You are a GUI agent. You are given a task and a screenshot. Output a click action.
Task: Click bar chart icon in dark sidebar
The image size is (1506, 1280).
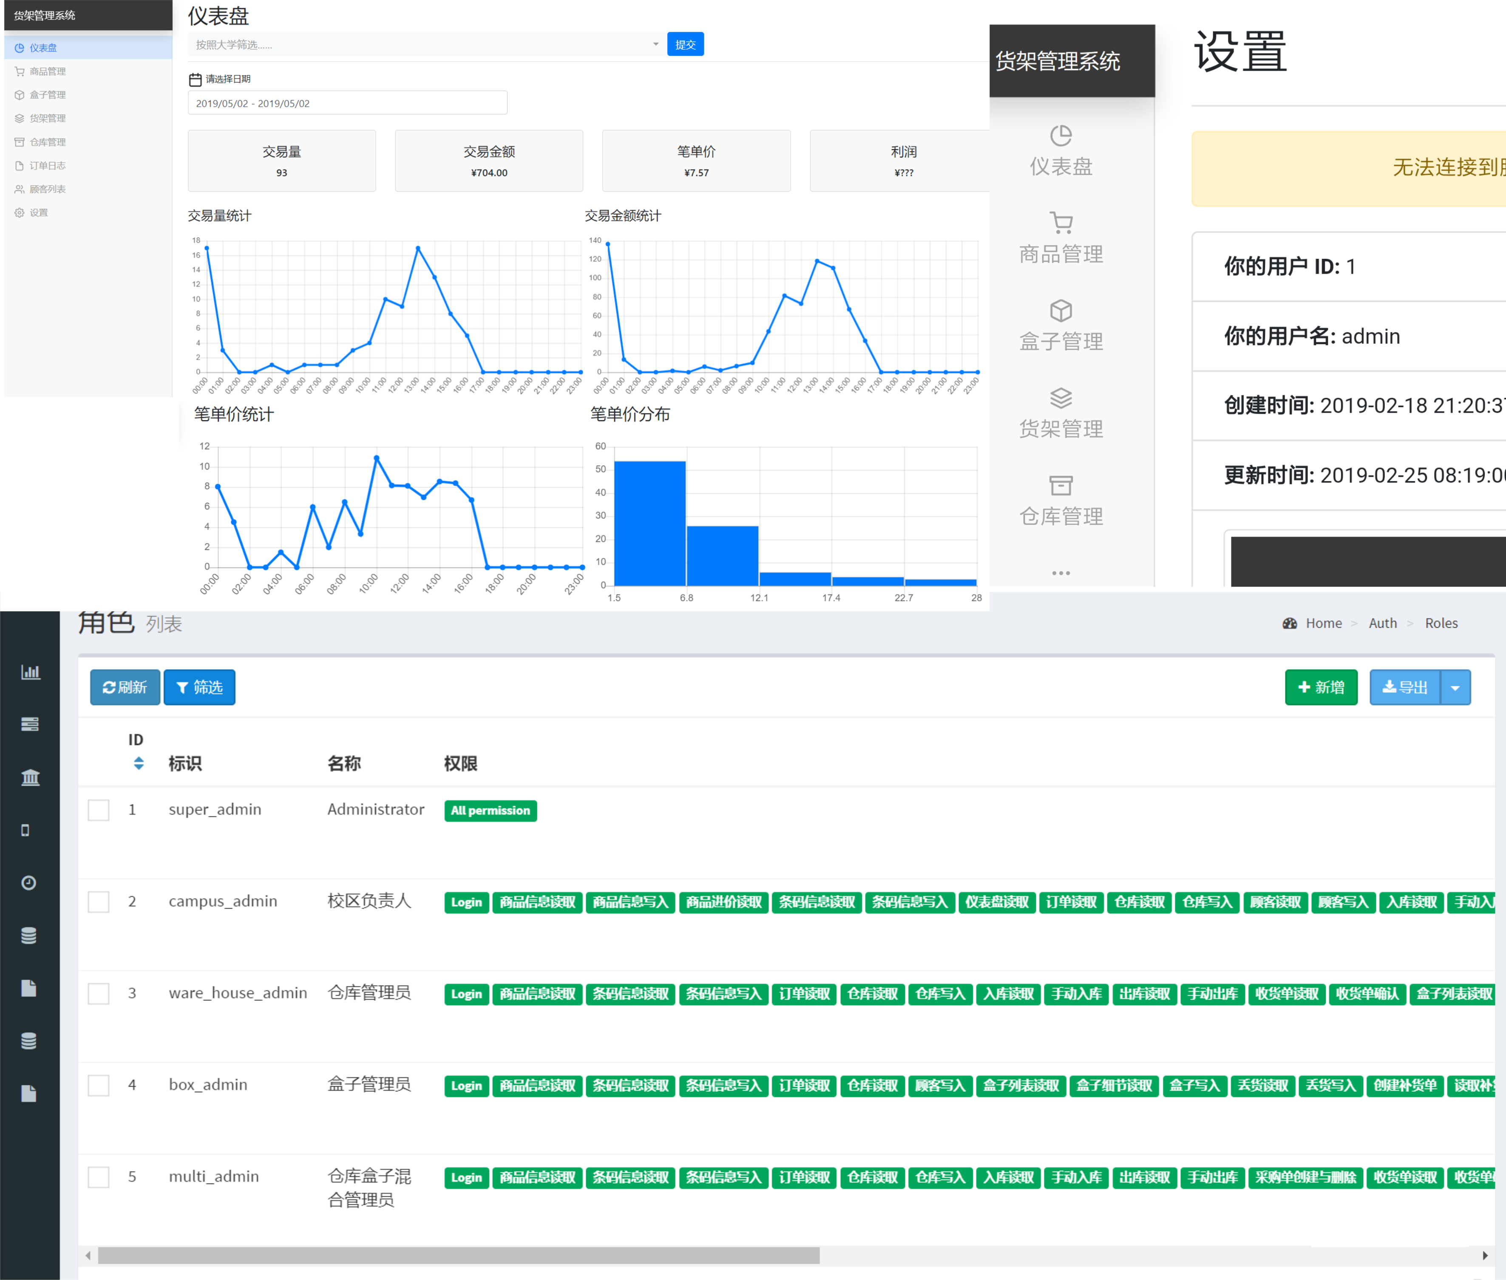tap(30, 672)
